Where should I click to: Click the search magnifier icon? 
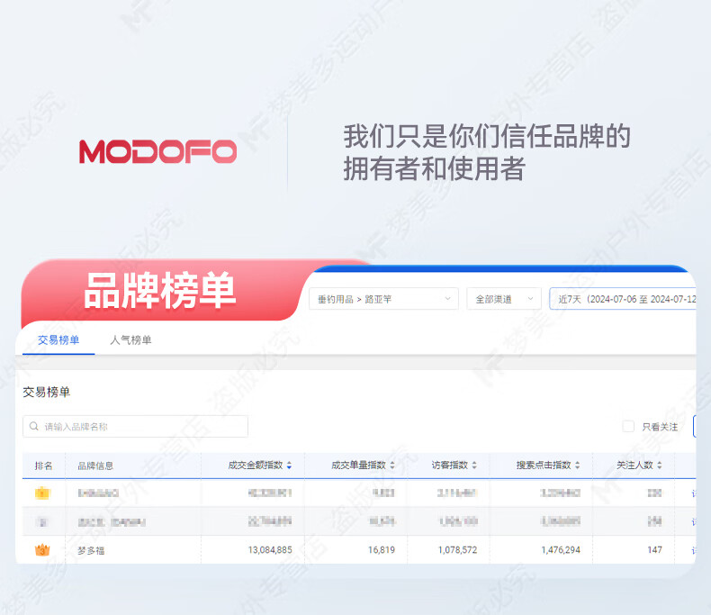(x=34, y=426)
